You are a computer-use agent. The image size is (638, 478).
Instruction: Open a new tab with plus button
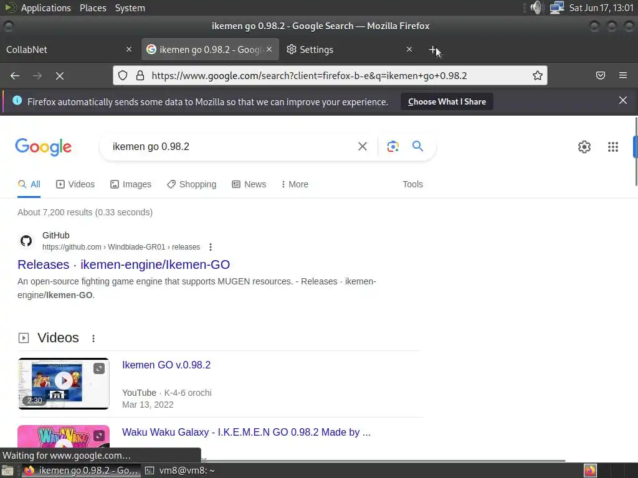click(433, 50)
